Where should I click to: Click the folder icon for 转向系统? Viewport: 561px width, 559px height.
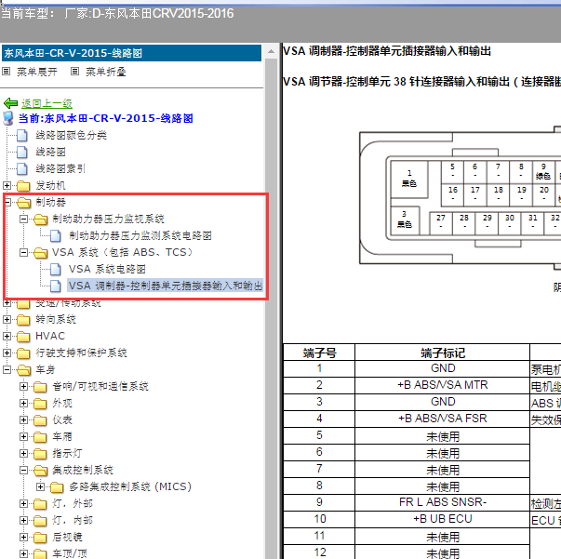click(x=23, y=319)
